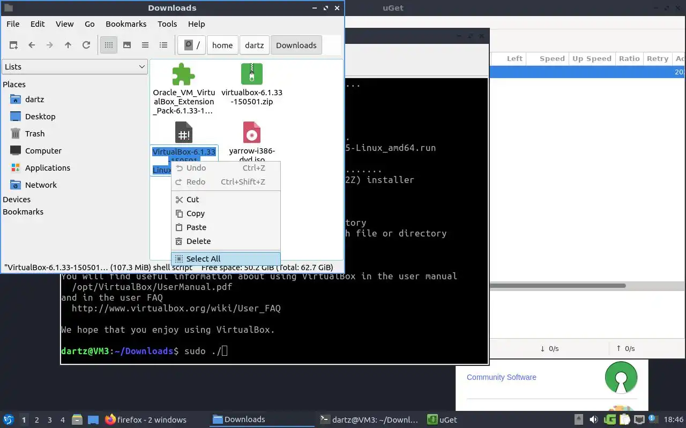686x428 pixels.
Task: Choose Copy from the context menu
Action: tap(226, 213)
